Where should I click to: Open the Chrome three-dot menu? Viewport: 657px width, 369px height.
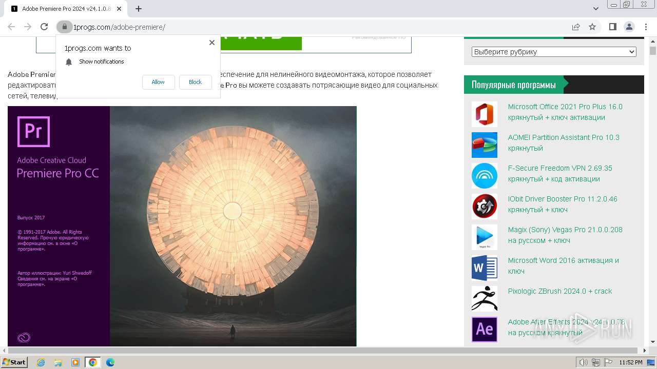pos(645,27)
